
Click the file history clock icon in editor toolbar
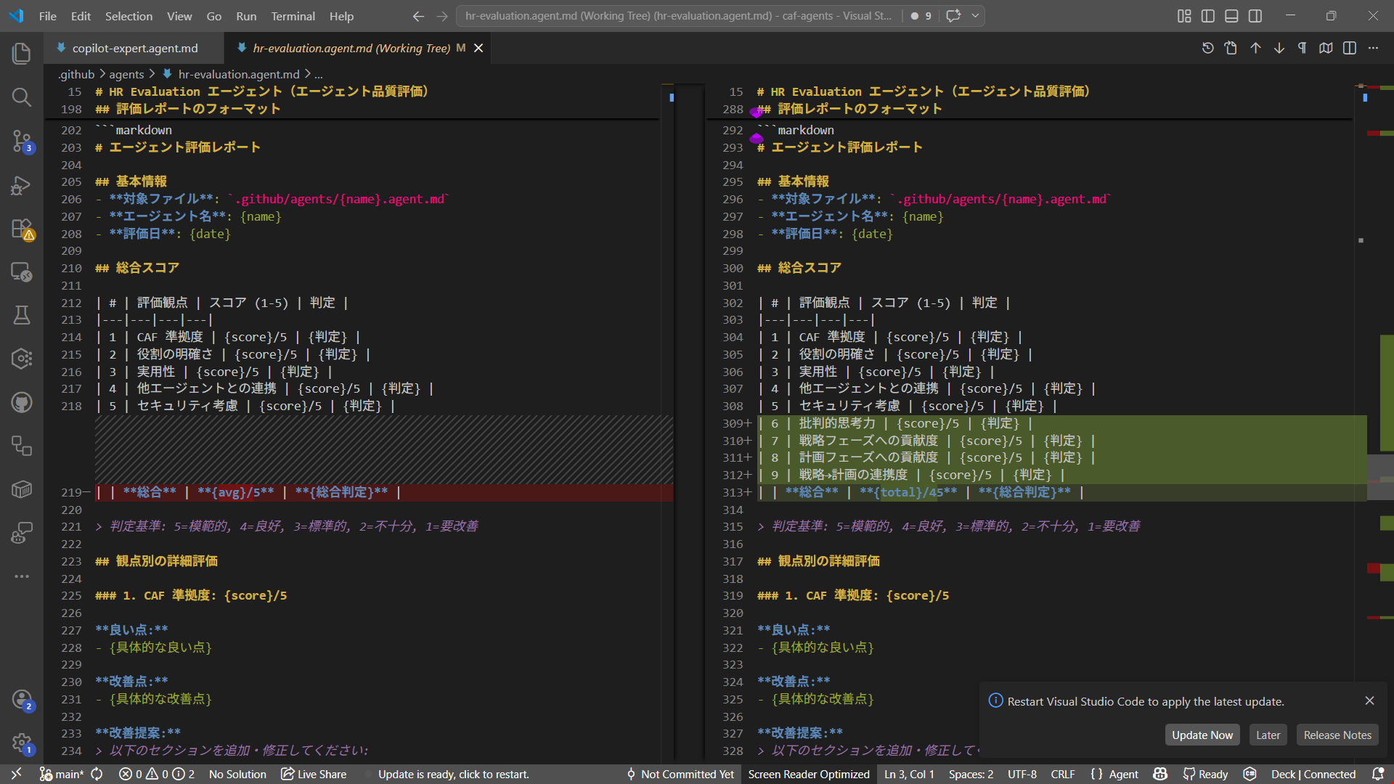pyautogui.click(x=1207, y=48)
